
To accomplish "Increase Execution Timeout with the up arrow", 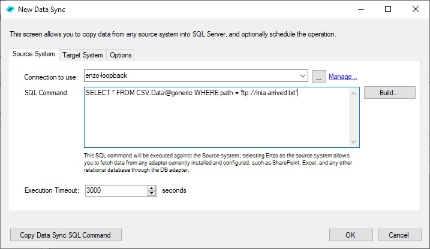I will pos(152,188).
